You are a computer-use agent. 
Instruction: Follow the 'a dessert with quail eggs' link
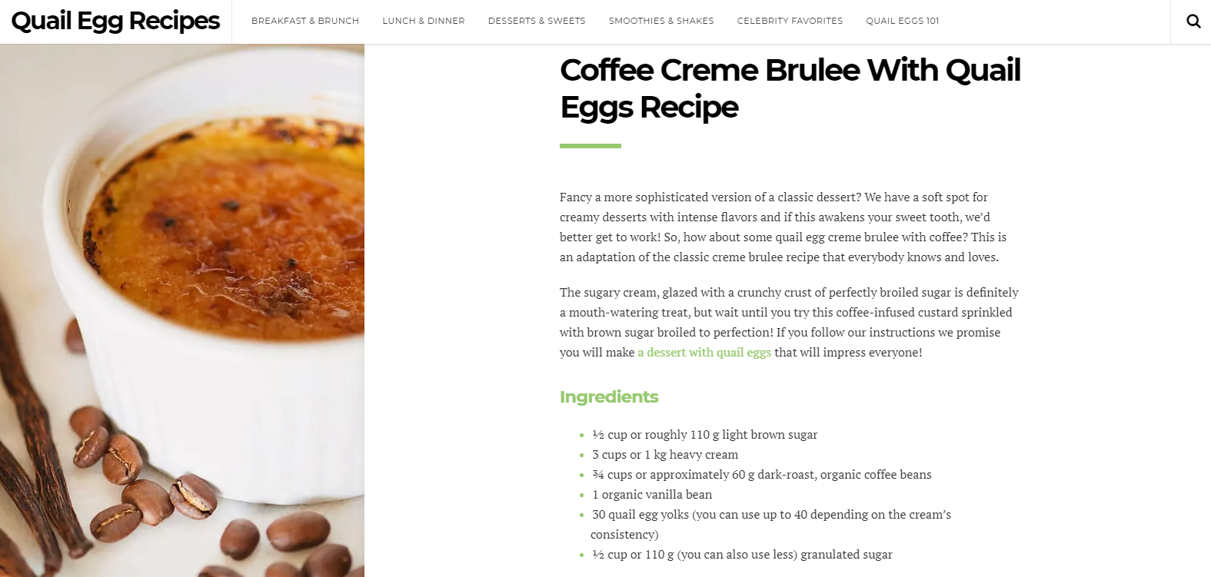(704, 353)
